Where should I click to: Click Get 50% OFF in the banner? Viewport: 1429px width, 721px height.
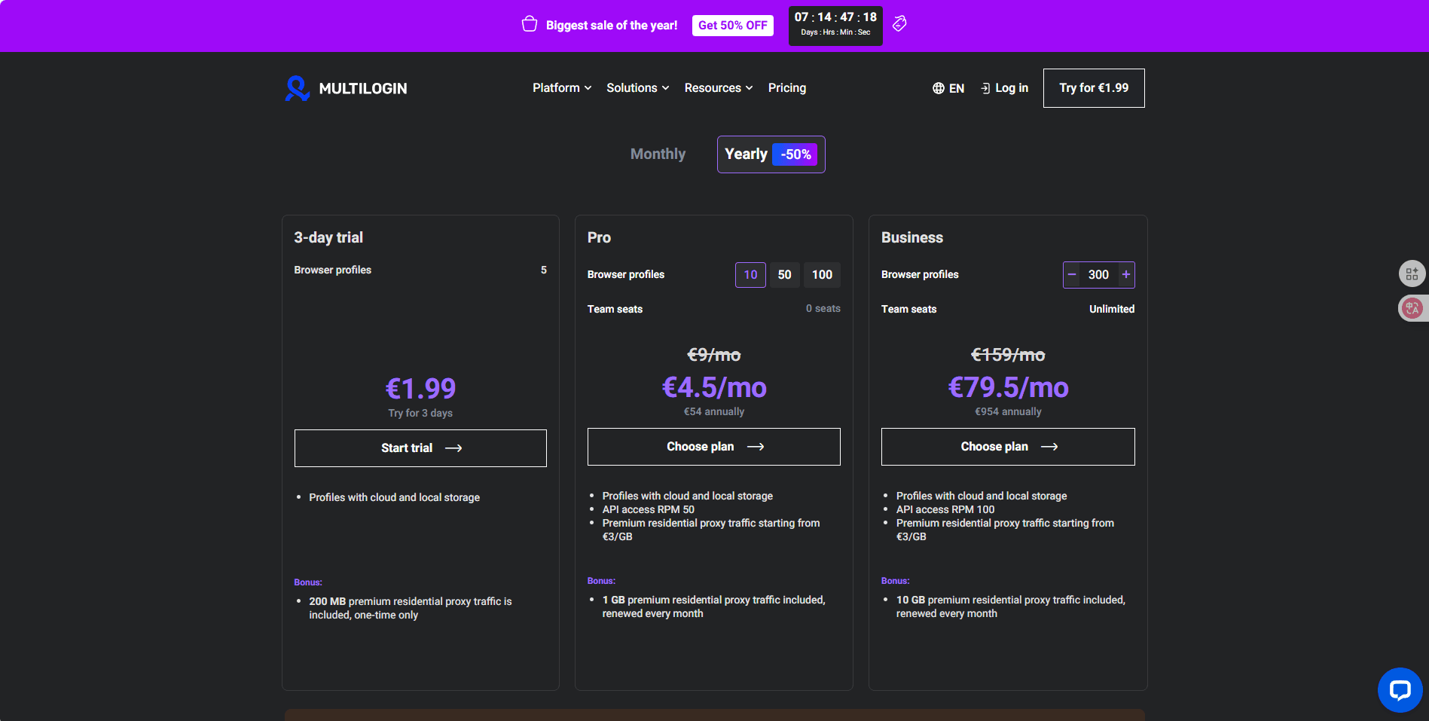tap(731, 25)
